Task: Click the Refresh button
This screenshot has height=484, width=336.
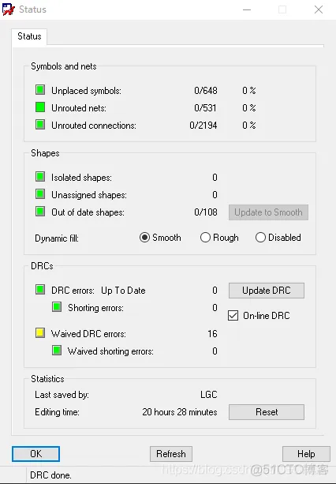Action: point(171,454)
